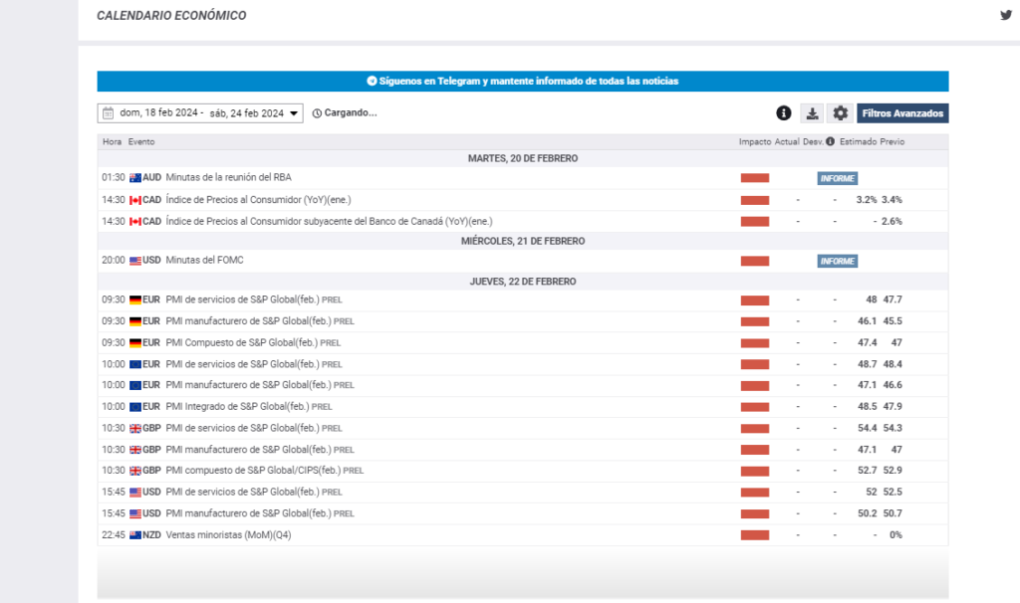
Task: Click the Impacto column header
Action: 754,142
